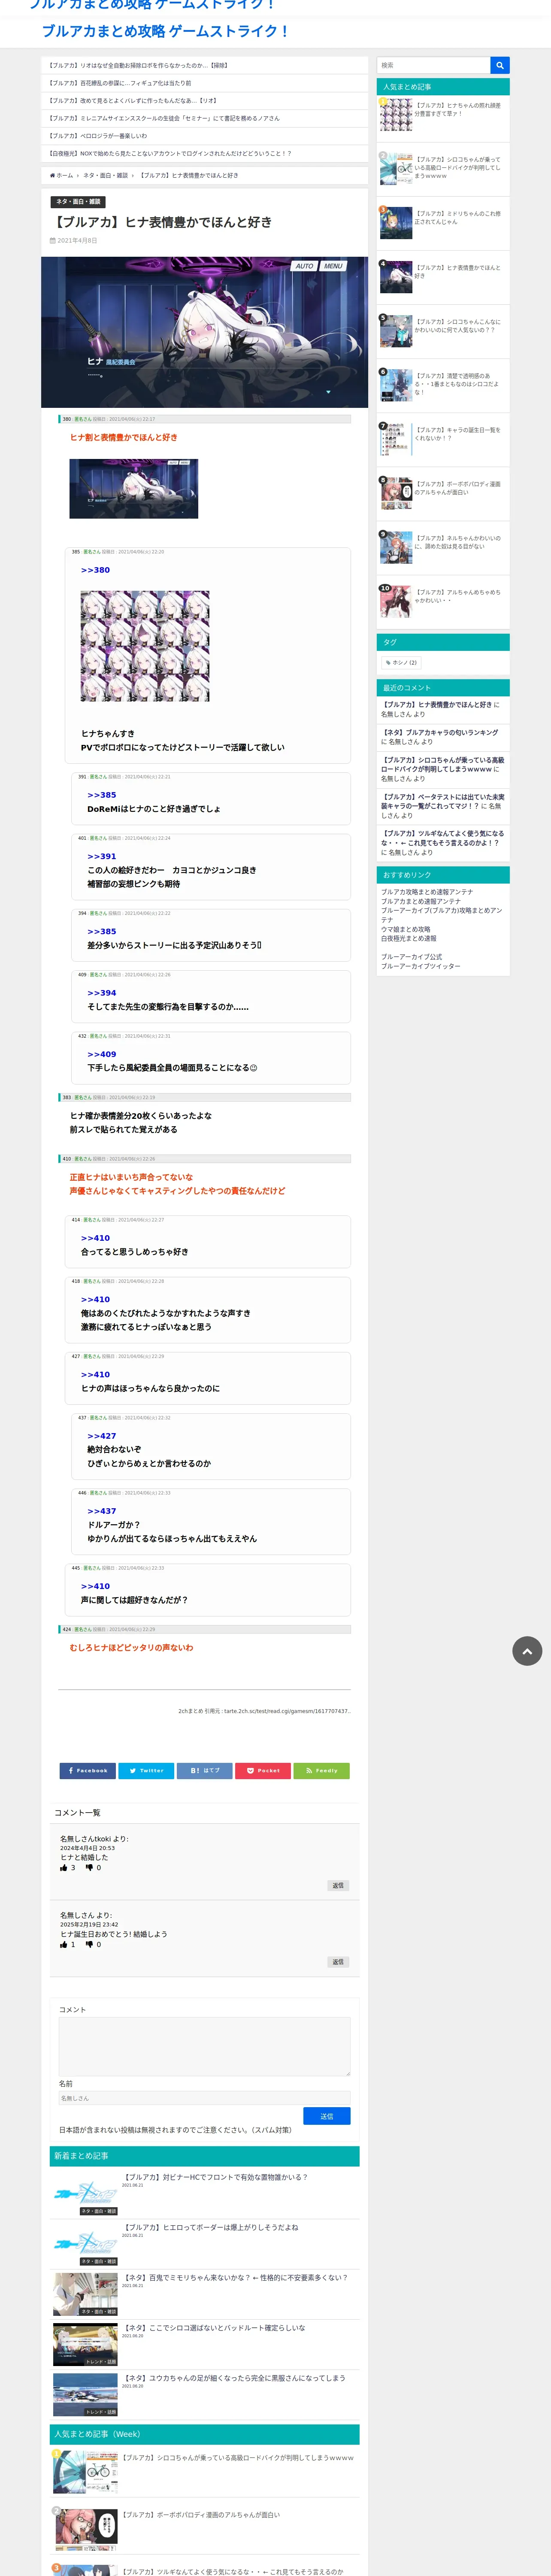Click the >>380 reply anchor

(95, 570)
